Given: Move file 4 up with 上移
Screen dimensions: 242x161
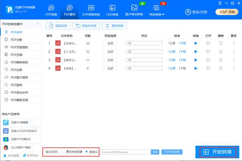Looking at the screenshot, I should click(172, 68).
